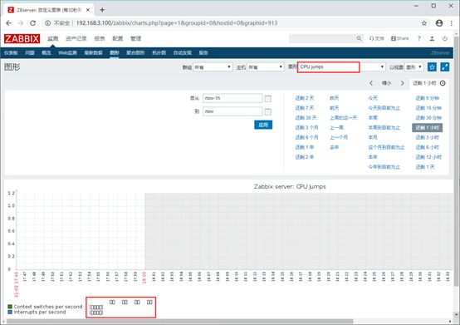The height and width of the screenshot is (325, 460).
Task: Go to the 拓扑图 Maps submenu
Action: pyautogui.click(x=159, y=53)
